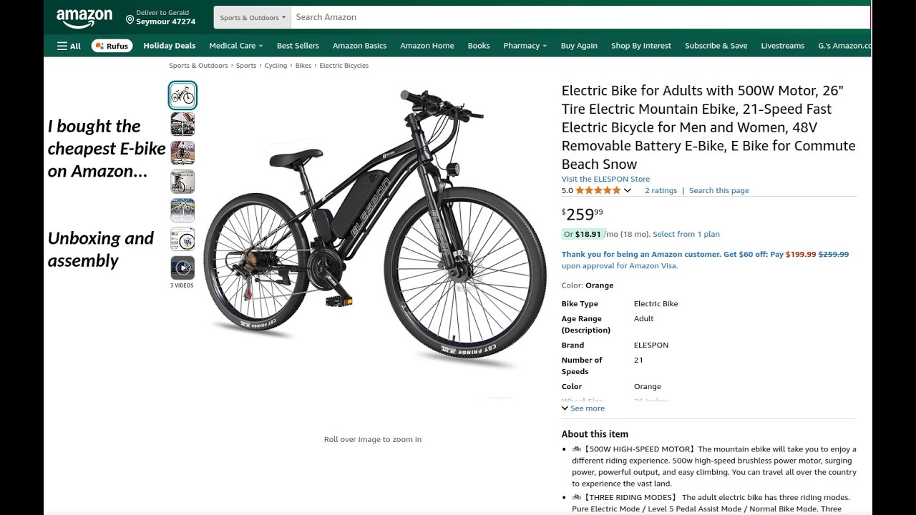916x515 pixels.
Task: Select the wheel close-up thumbnail
Action: [182, 240]
